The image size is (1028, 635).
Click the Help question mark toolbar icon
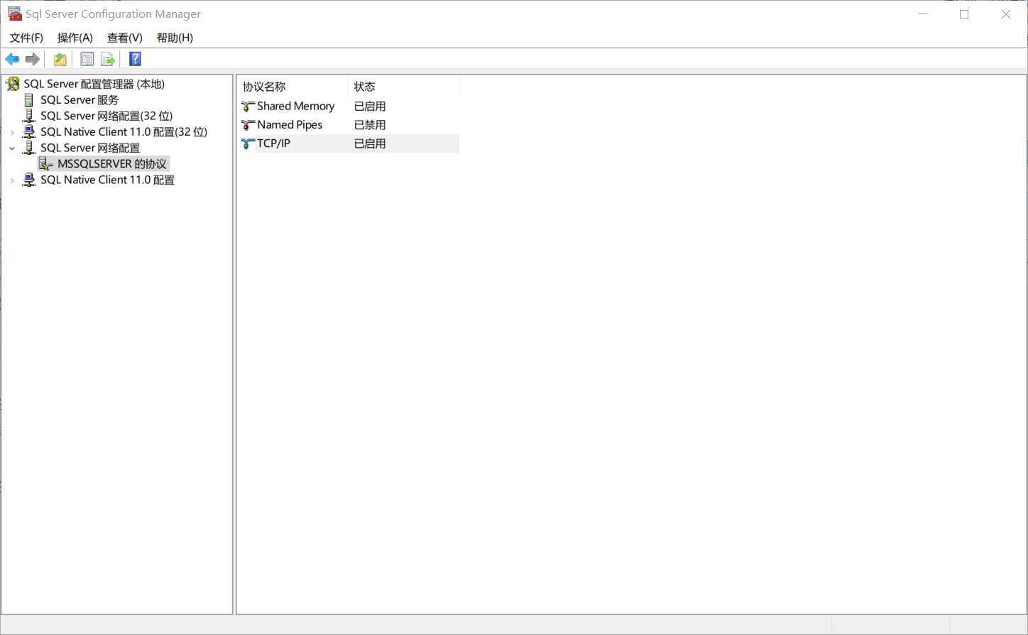coord(135,59)
